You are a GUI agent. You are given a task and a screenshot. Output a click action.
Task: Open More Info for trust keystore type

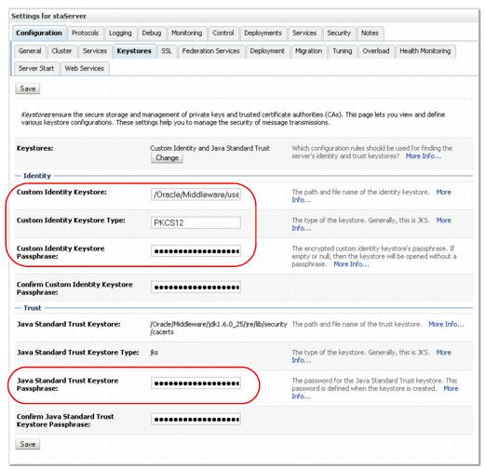tap(443, 353)
